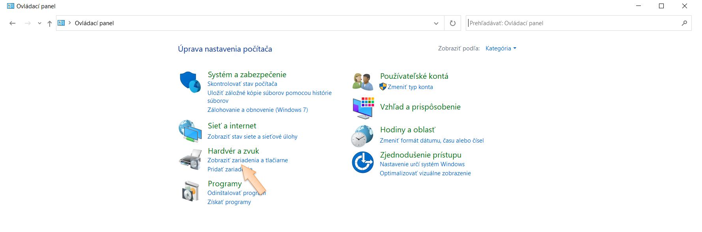Go up one level with up arrow

coord(50,23)
